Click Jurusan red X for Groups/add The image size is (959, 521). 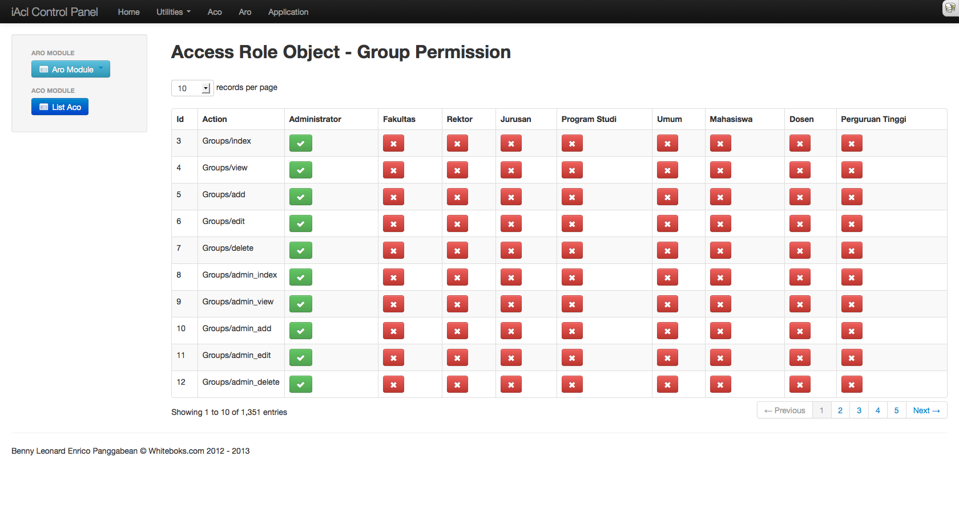[x=511, y=197]
